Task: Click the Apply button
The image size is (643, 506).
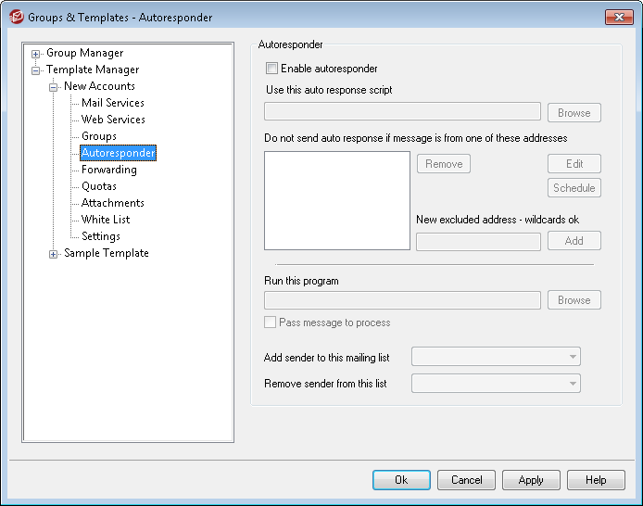Action: click(531, 480)
